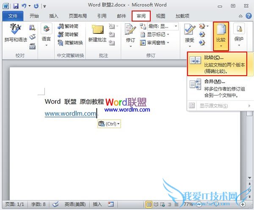This screenshot has width=254, height=210.
Task: Open the (Ctrl) paste options button
Action: pos(109,124)
